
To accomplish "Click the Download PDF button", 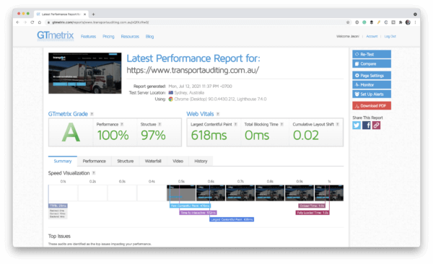I will tap(372, 106).
